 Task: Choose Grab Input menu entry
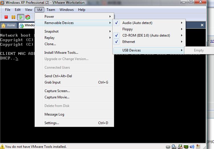coord(74,82)
